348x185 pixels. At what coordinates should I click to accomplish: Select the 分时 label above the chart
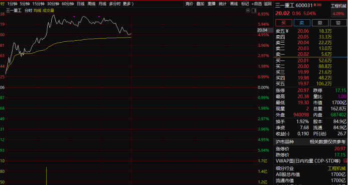(28, 11)
